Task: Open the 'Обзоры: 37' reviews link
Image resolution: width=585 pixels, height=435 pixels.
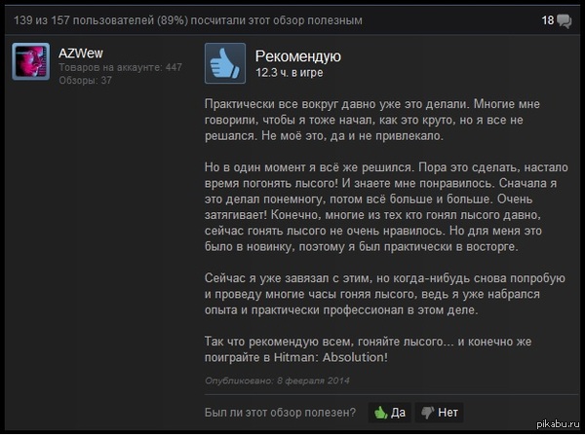Action: [x=86, y=80]
